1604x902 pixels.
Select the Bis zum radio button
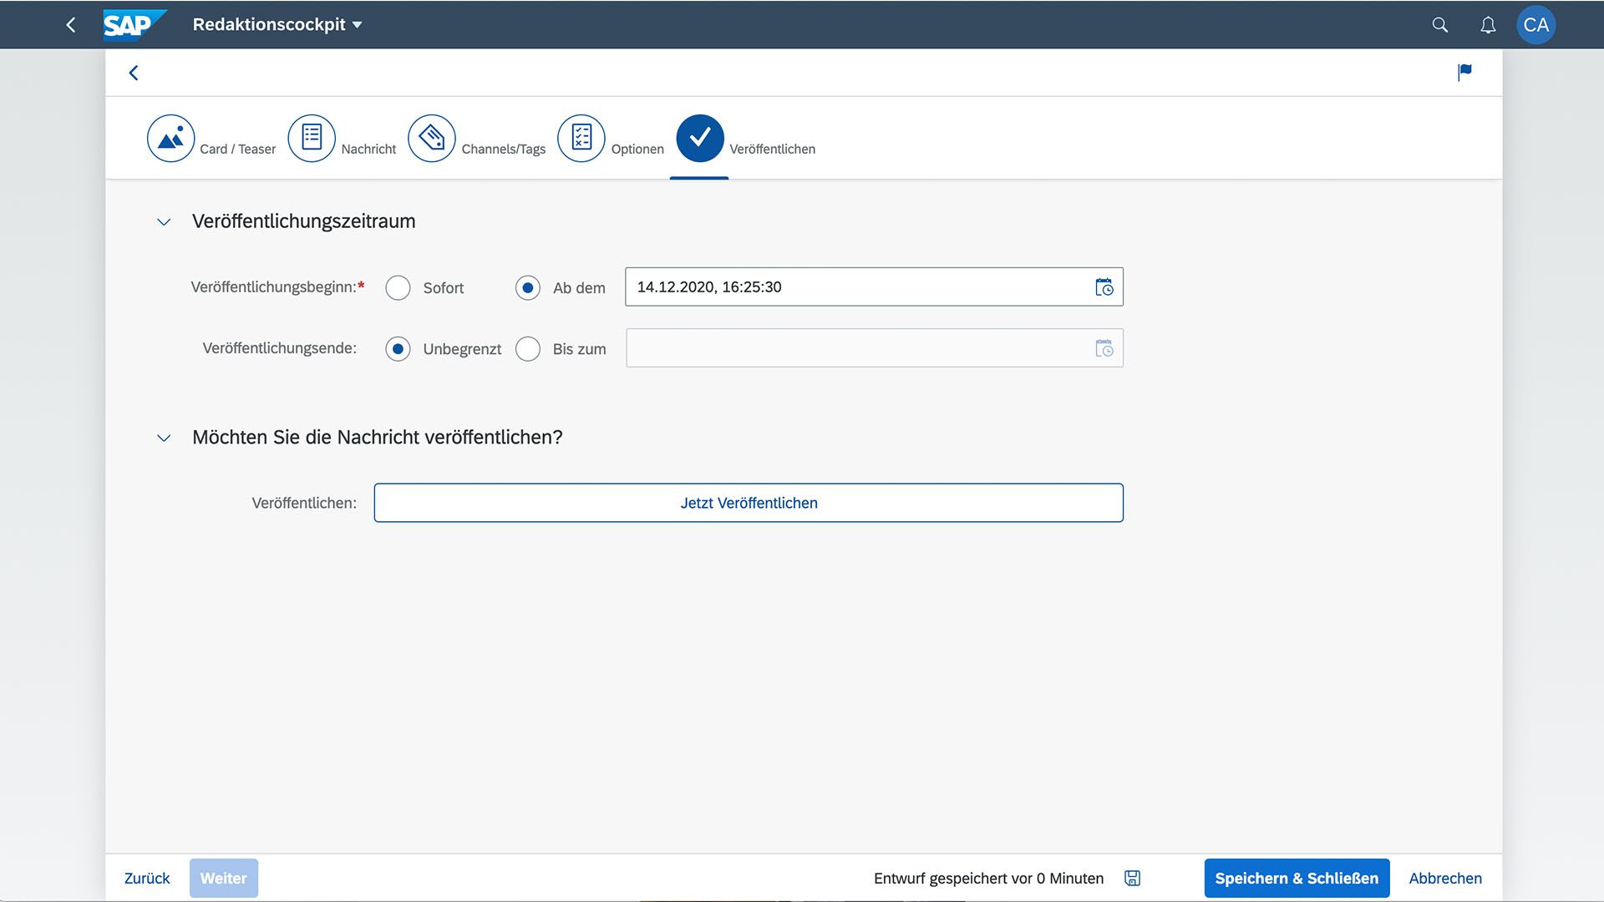pyautogui.click(x=528, y=348)
